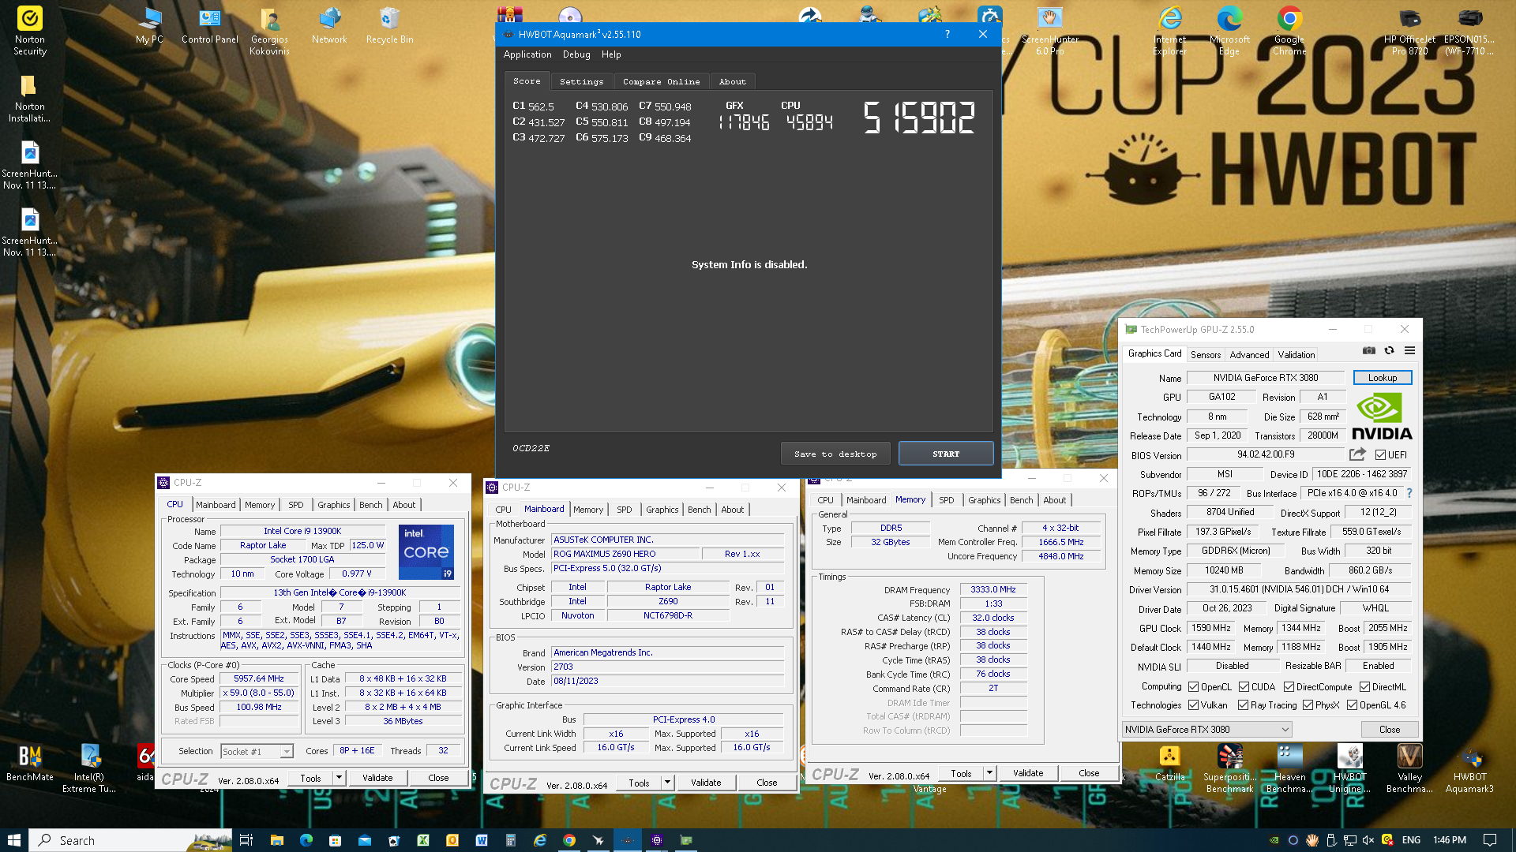Click Save to desktop button
This screenshot has height=852, width=1516.
(835, 454)
